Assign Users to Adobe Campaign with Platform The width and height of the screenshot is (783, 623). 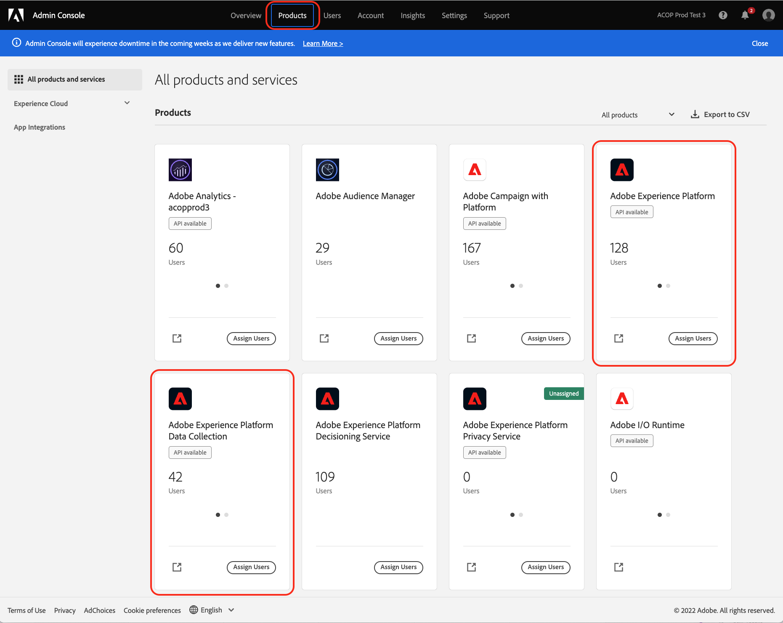[546, 338]
